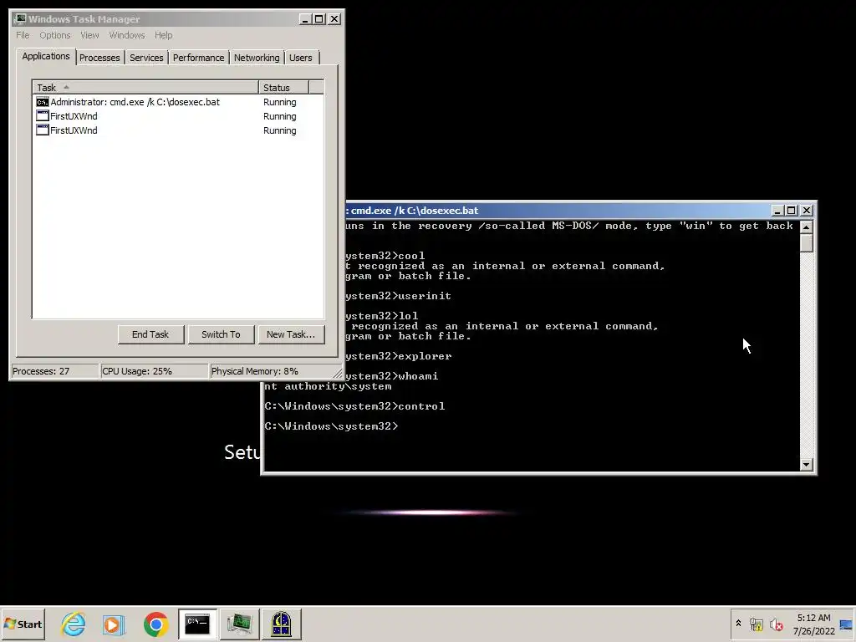Minimize the Task Manager window

coord(306,19)
